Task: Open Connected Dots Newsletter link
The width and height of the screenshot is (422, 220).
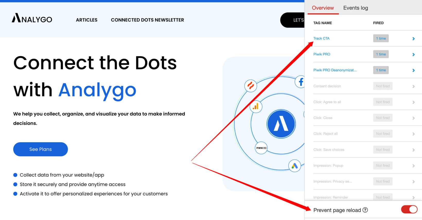Action: coord(147,20)
